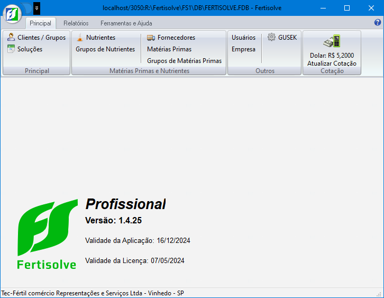Switch to the Principal ribbon tab

[40, 23]
